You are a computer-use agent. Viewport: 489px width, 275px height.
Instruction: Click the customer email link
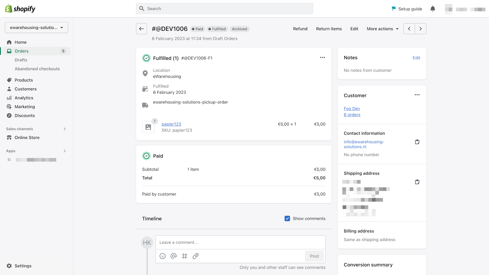point(364,144)
